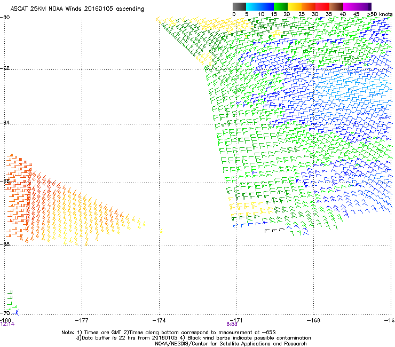
Task: Click the blue wind barb near -70 latitude
Action: pyautogui.click(x=15, y=313)
